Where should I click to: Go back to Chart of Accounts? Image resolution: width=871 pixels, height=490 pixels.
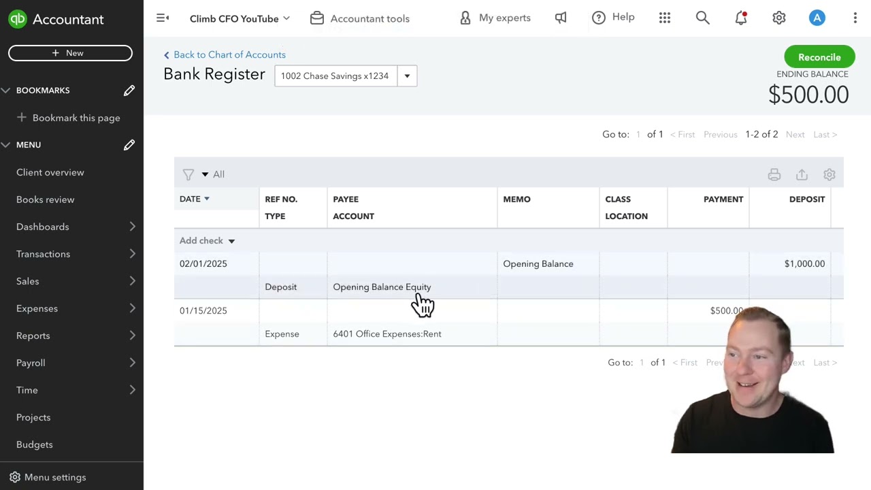[225, 54]
